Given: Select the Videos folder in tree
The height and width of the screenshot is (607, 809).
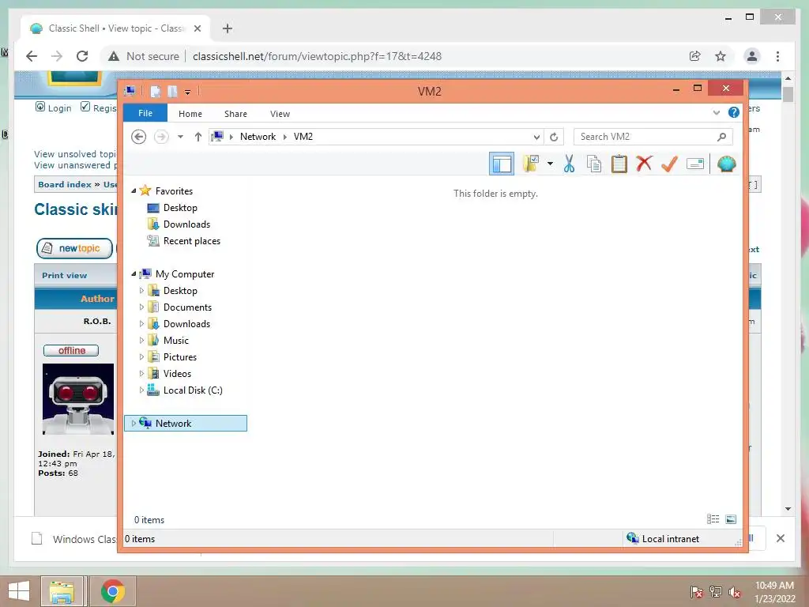Looking at the screenshot, I should (x=177, y=374).
